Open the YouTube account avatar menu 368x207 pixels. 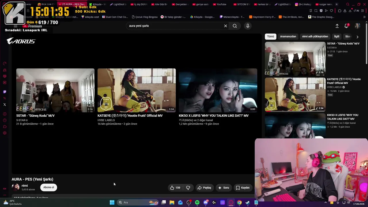357,26
